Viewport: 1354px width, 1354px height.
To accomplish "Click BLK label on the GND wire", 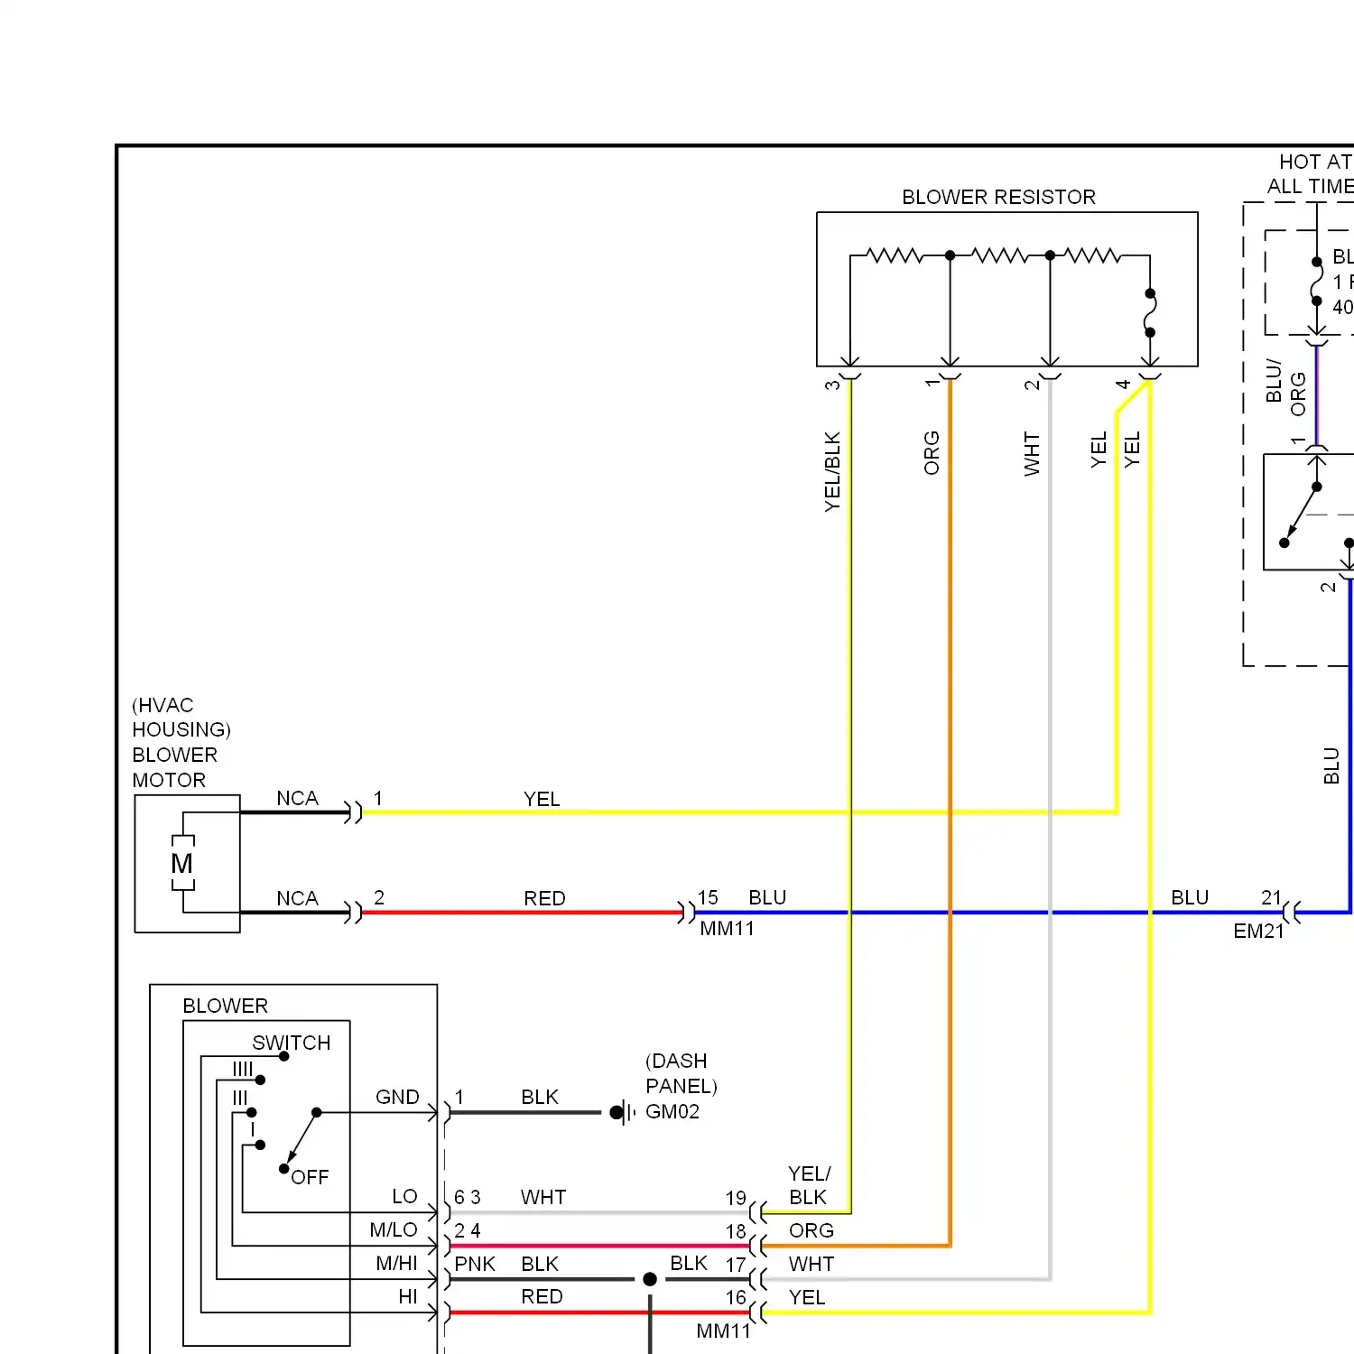I will pyautogui.click(x=540, y=1097).
